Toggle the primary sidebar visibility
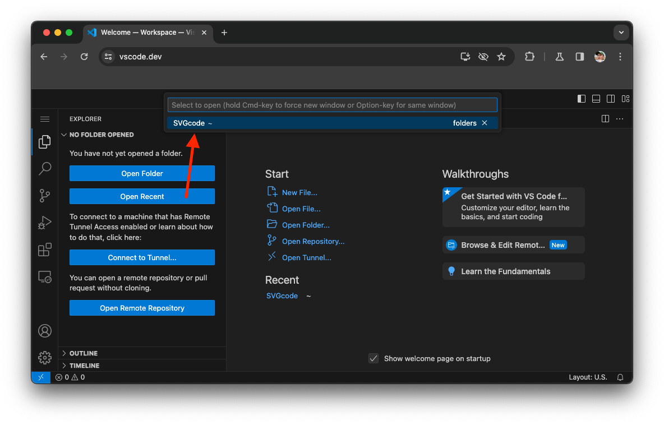 pos(582,98)
